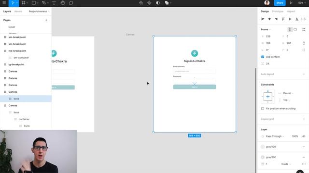Select the Rectangle shape tool

(34, 3)
